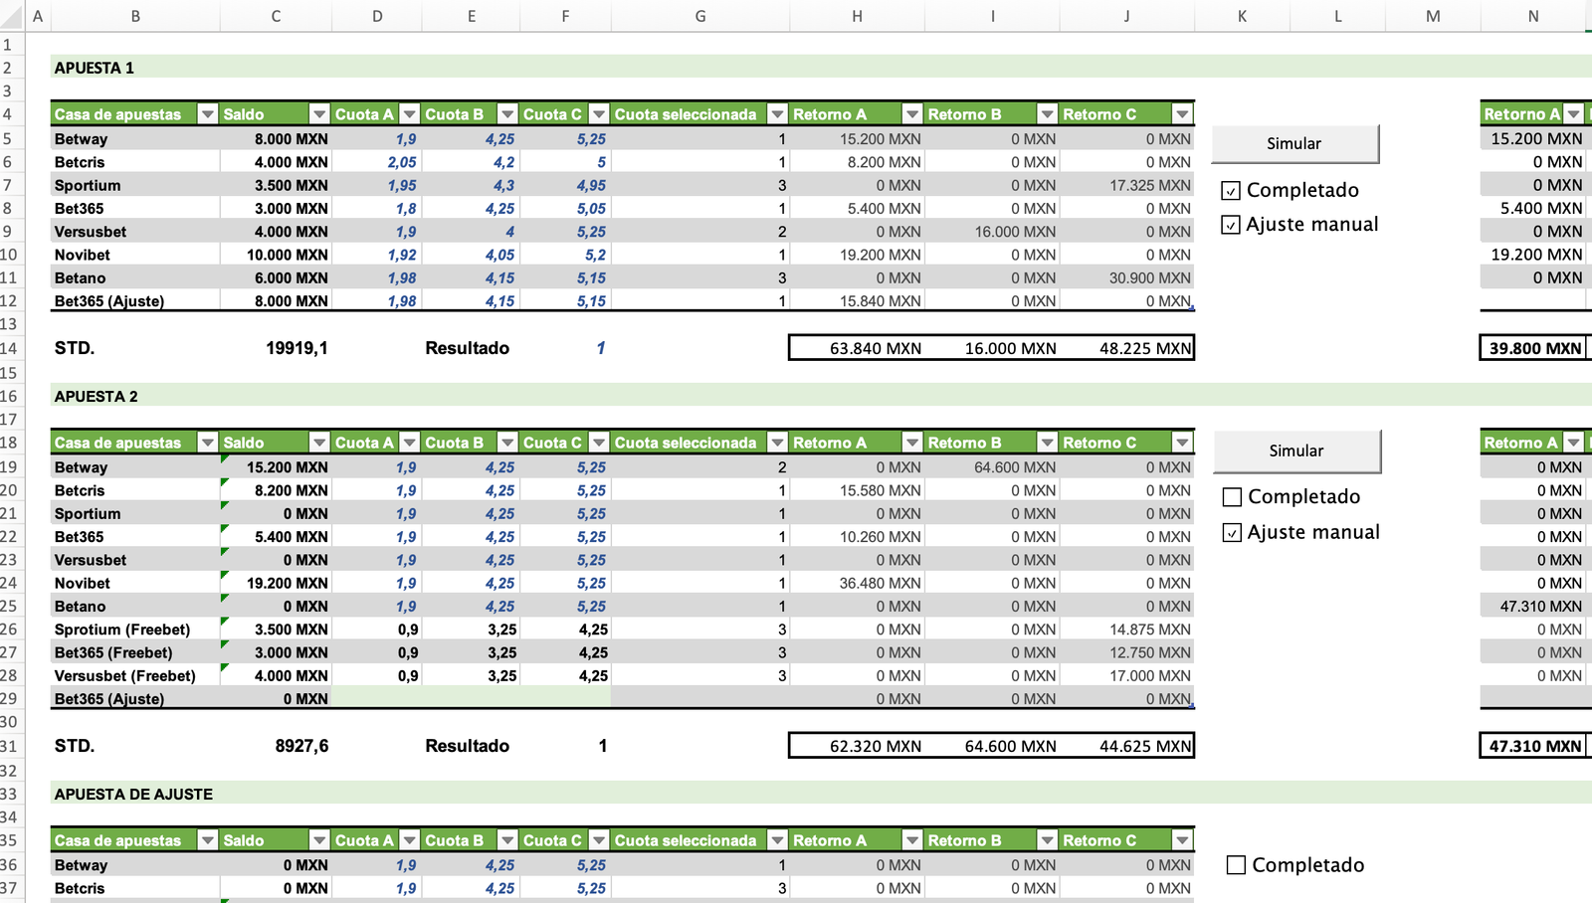Select column G header

(x=700, y=16)
